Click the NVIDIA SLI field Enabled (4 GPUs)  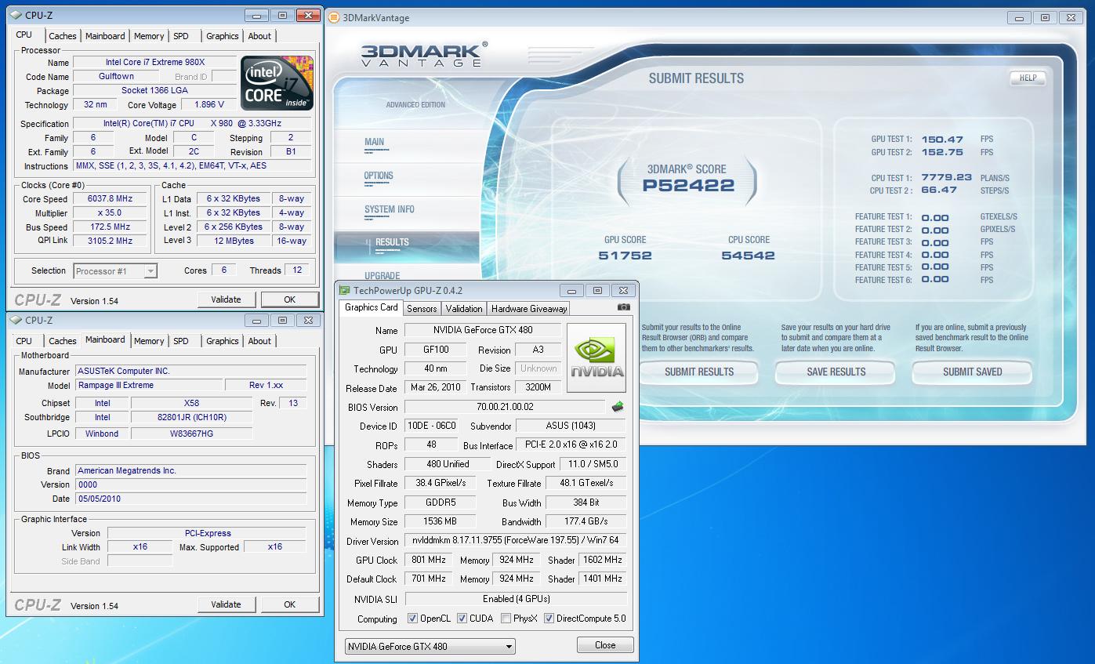(515, 598)
